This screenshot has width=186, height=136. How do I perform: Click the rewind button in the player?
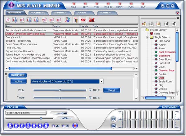(x=16, y=125)
